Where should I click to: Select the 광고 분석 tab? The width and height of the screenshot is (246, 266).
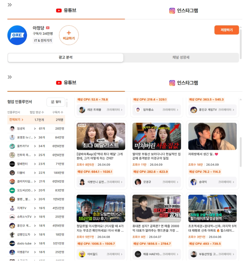(65, 57)
